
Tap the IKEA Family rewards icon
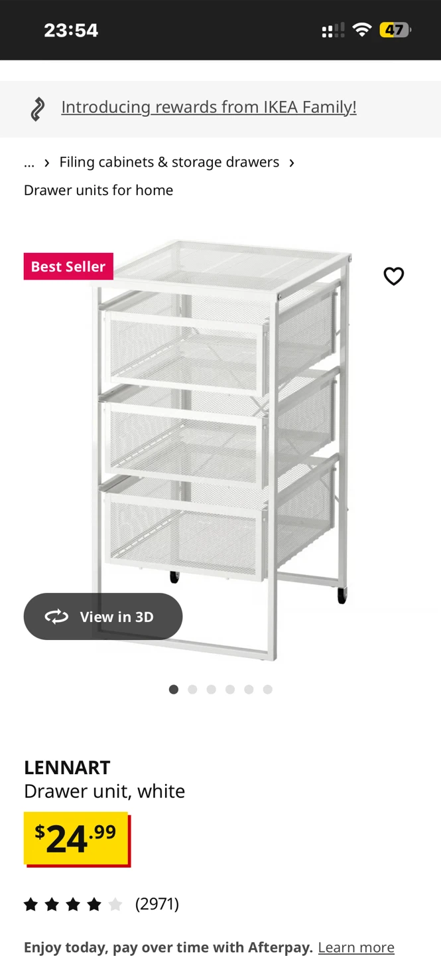click(38, 109)
